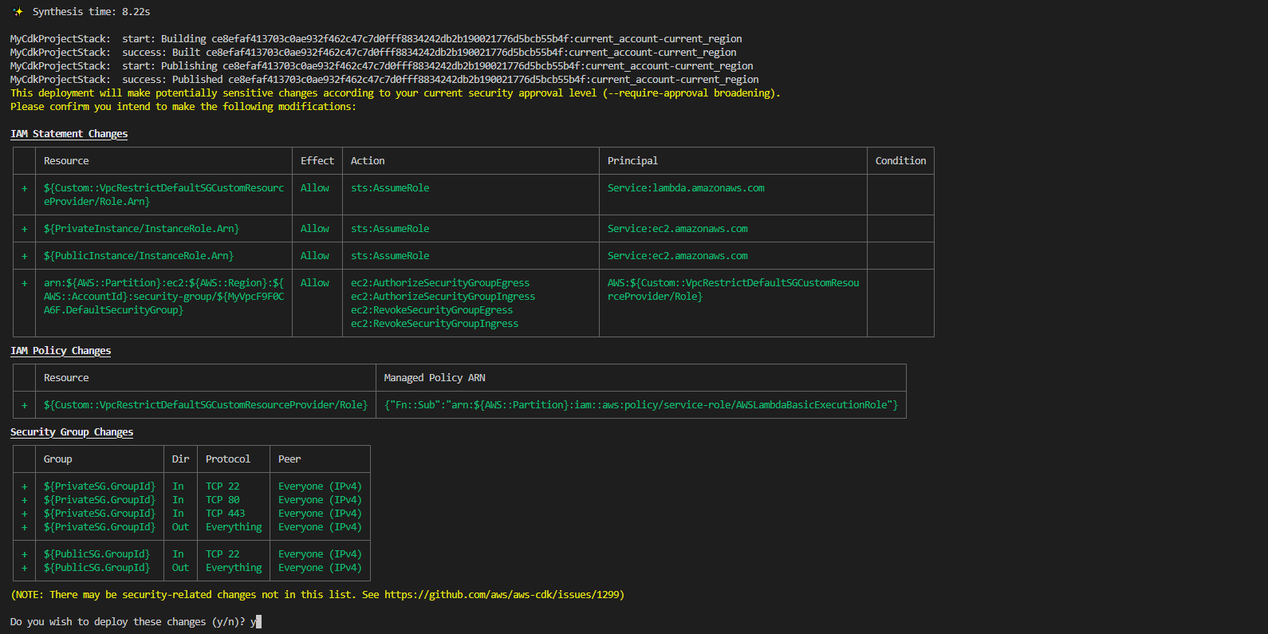This screenshot has height=634, width=1268.
Task: Click the Condition column header
Action: [900, 161]
